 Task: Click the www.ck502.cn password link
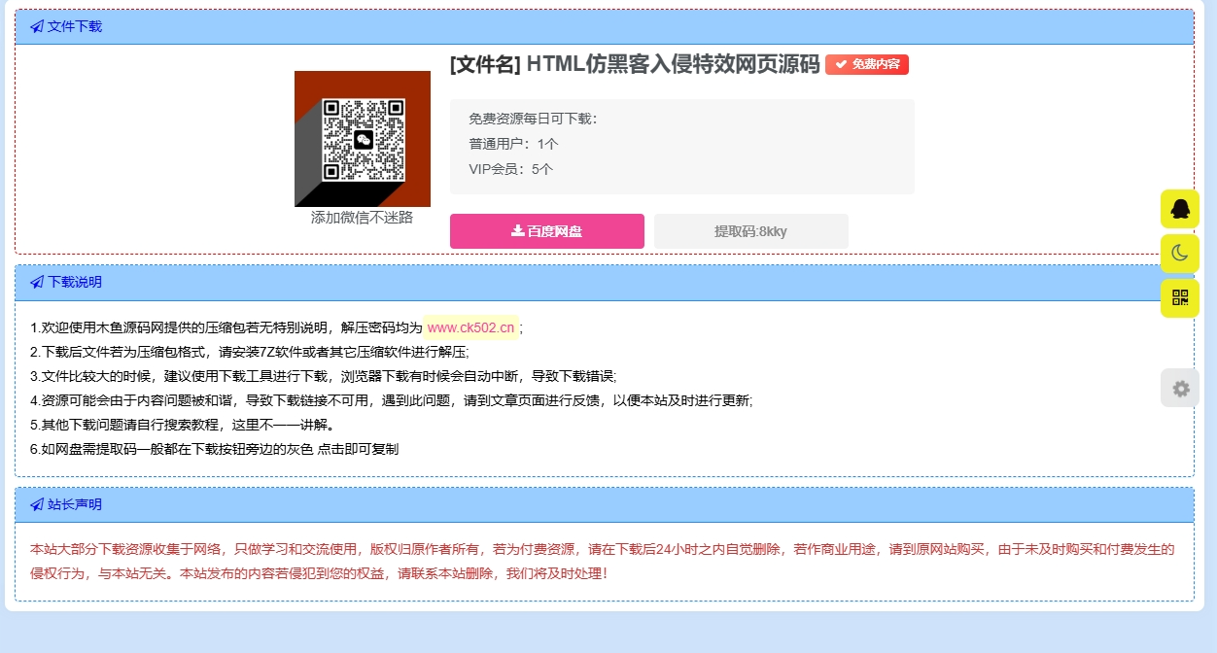pos(471,327)
